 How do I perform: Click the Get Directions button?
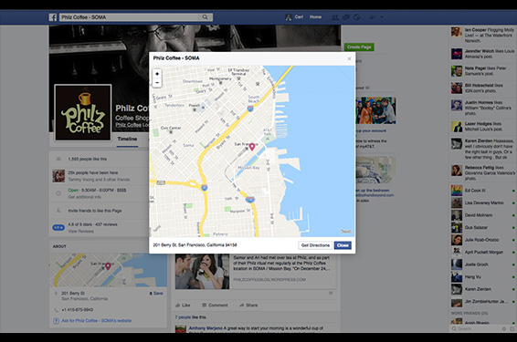coord(315,245)
